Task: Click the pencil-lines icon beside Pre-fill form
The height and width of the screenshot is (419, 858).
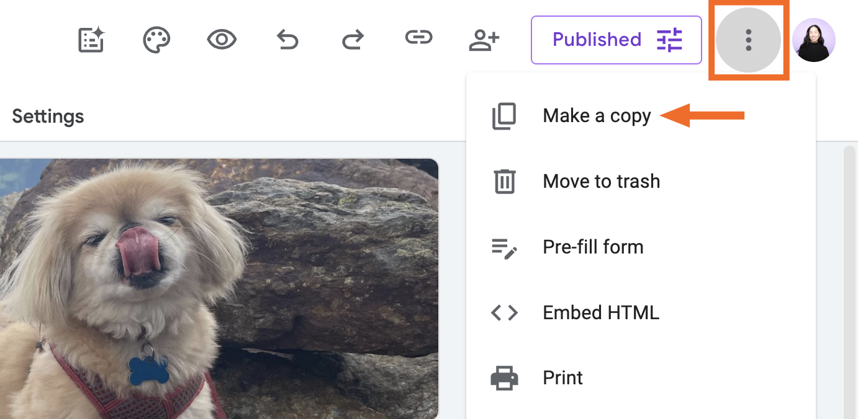Action: (x=504, y=248)
